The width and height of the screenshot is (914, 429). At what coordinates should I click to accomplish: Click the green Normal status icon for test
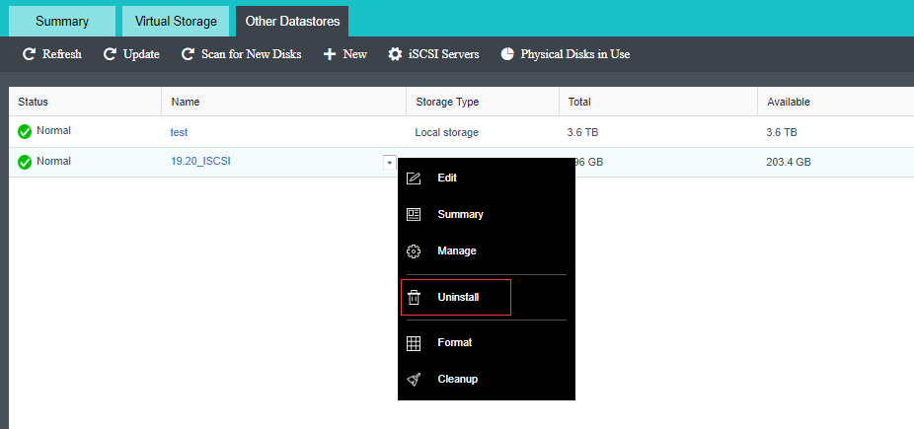[25, 132]
